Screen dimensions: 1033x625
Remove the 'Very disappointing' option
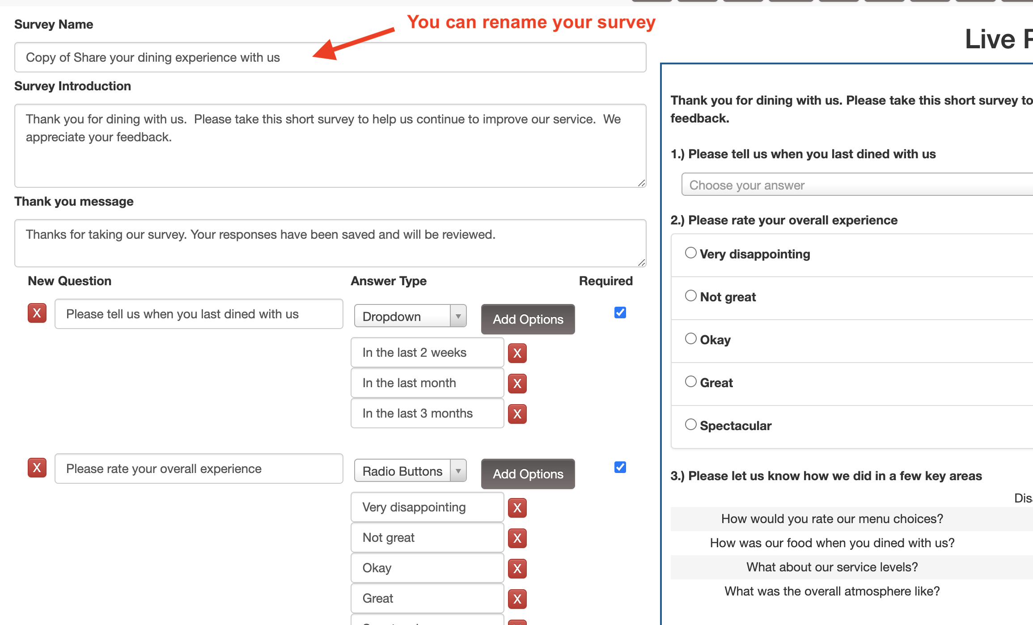(x=517, y=508)
